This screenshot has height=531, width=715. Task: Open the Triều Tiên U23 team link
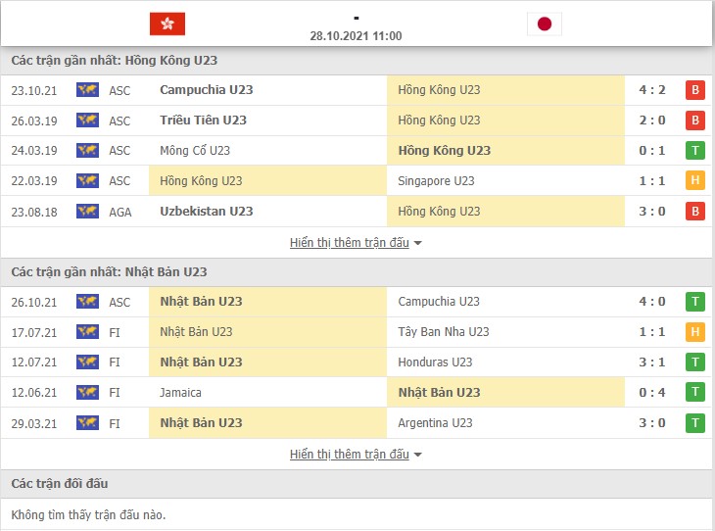point(203,120)
